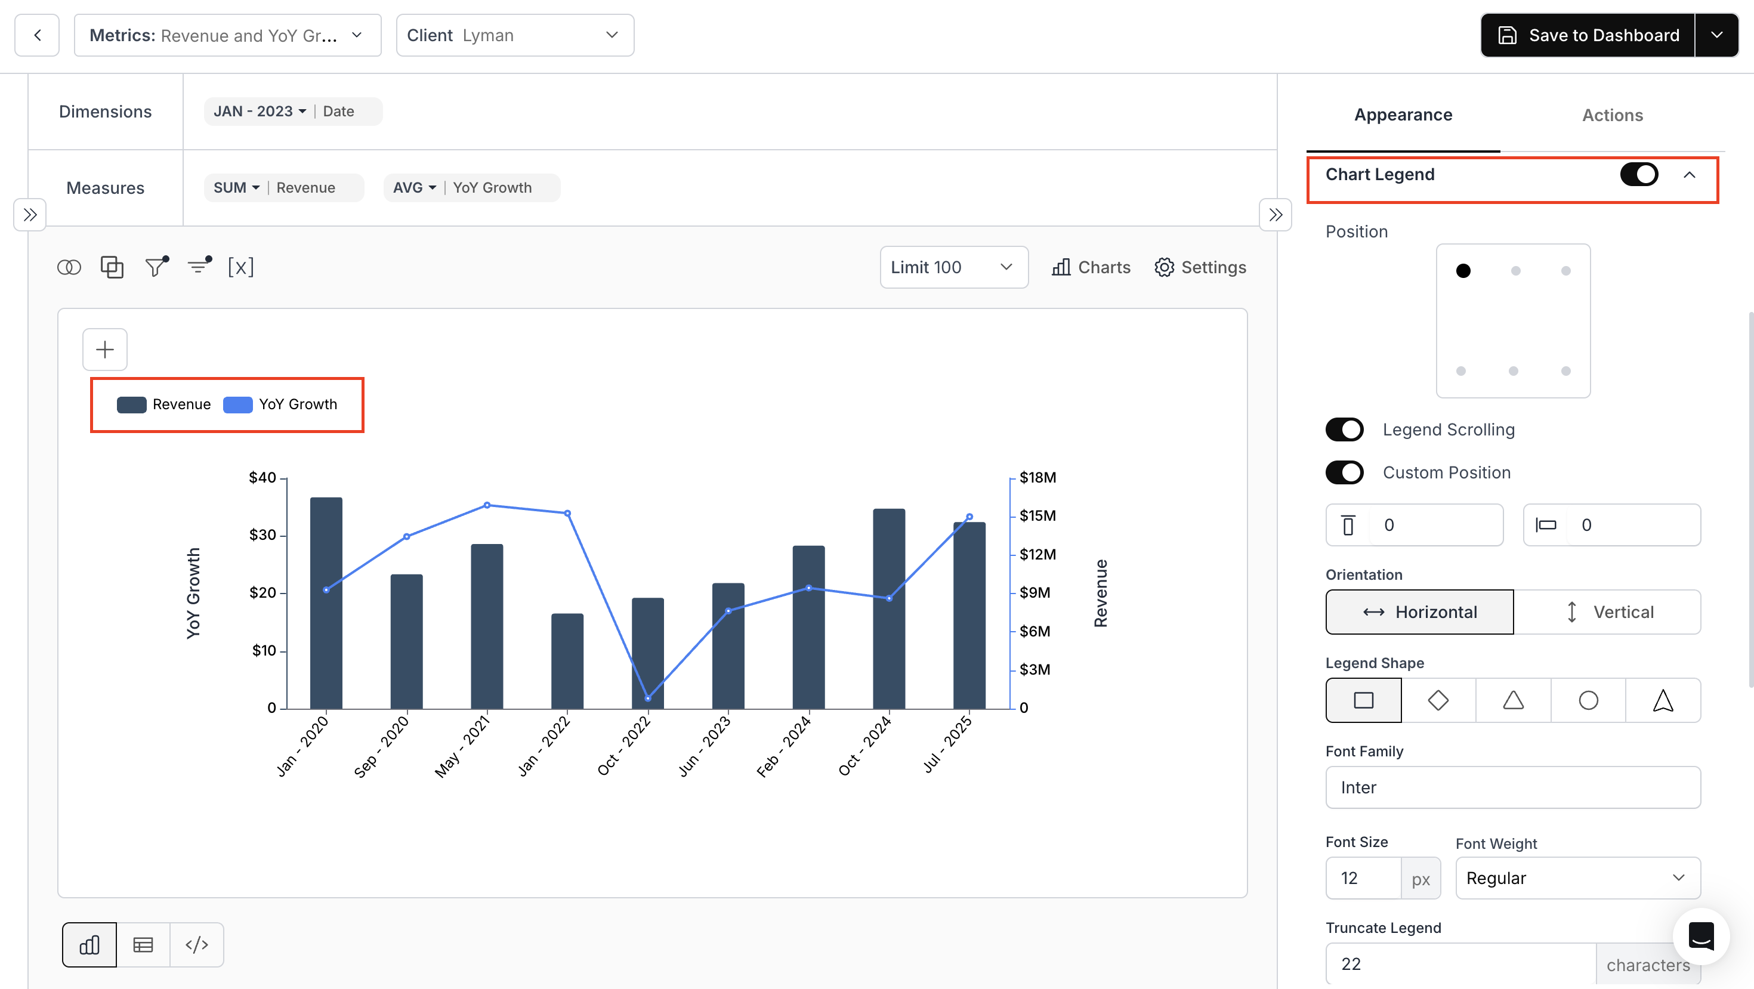The image size is (1754, 989).
Task: Click the join (overlapping circles) icon
Action: click(69, 267)
